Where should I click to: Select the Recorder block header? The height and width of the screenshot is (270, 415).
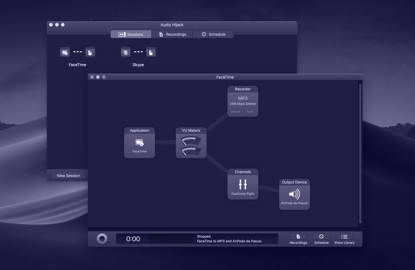(243, 89)
